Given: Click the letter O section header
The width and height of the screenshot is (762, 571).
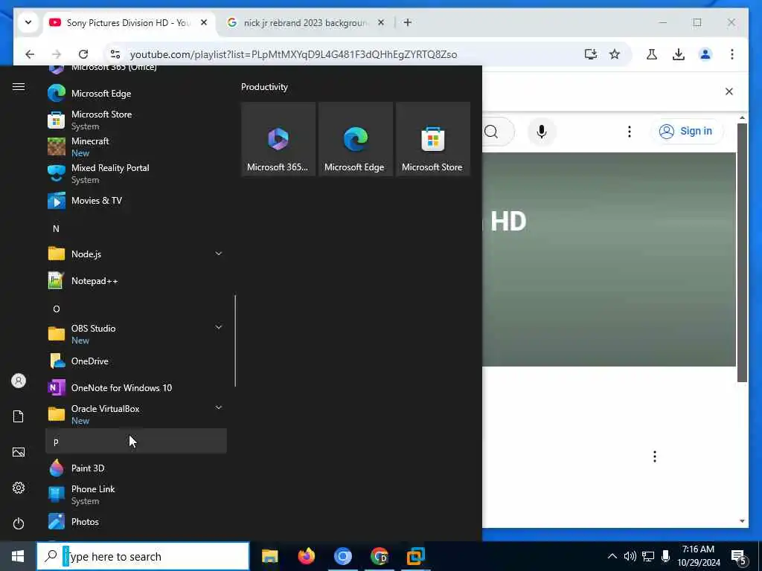Looking at the screenshot, I should point(136,309).
